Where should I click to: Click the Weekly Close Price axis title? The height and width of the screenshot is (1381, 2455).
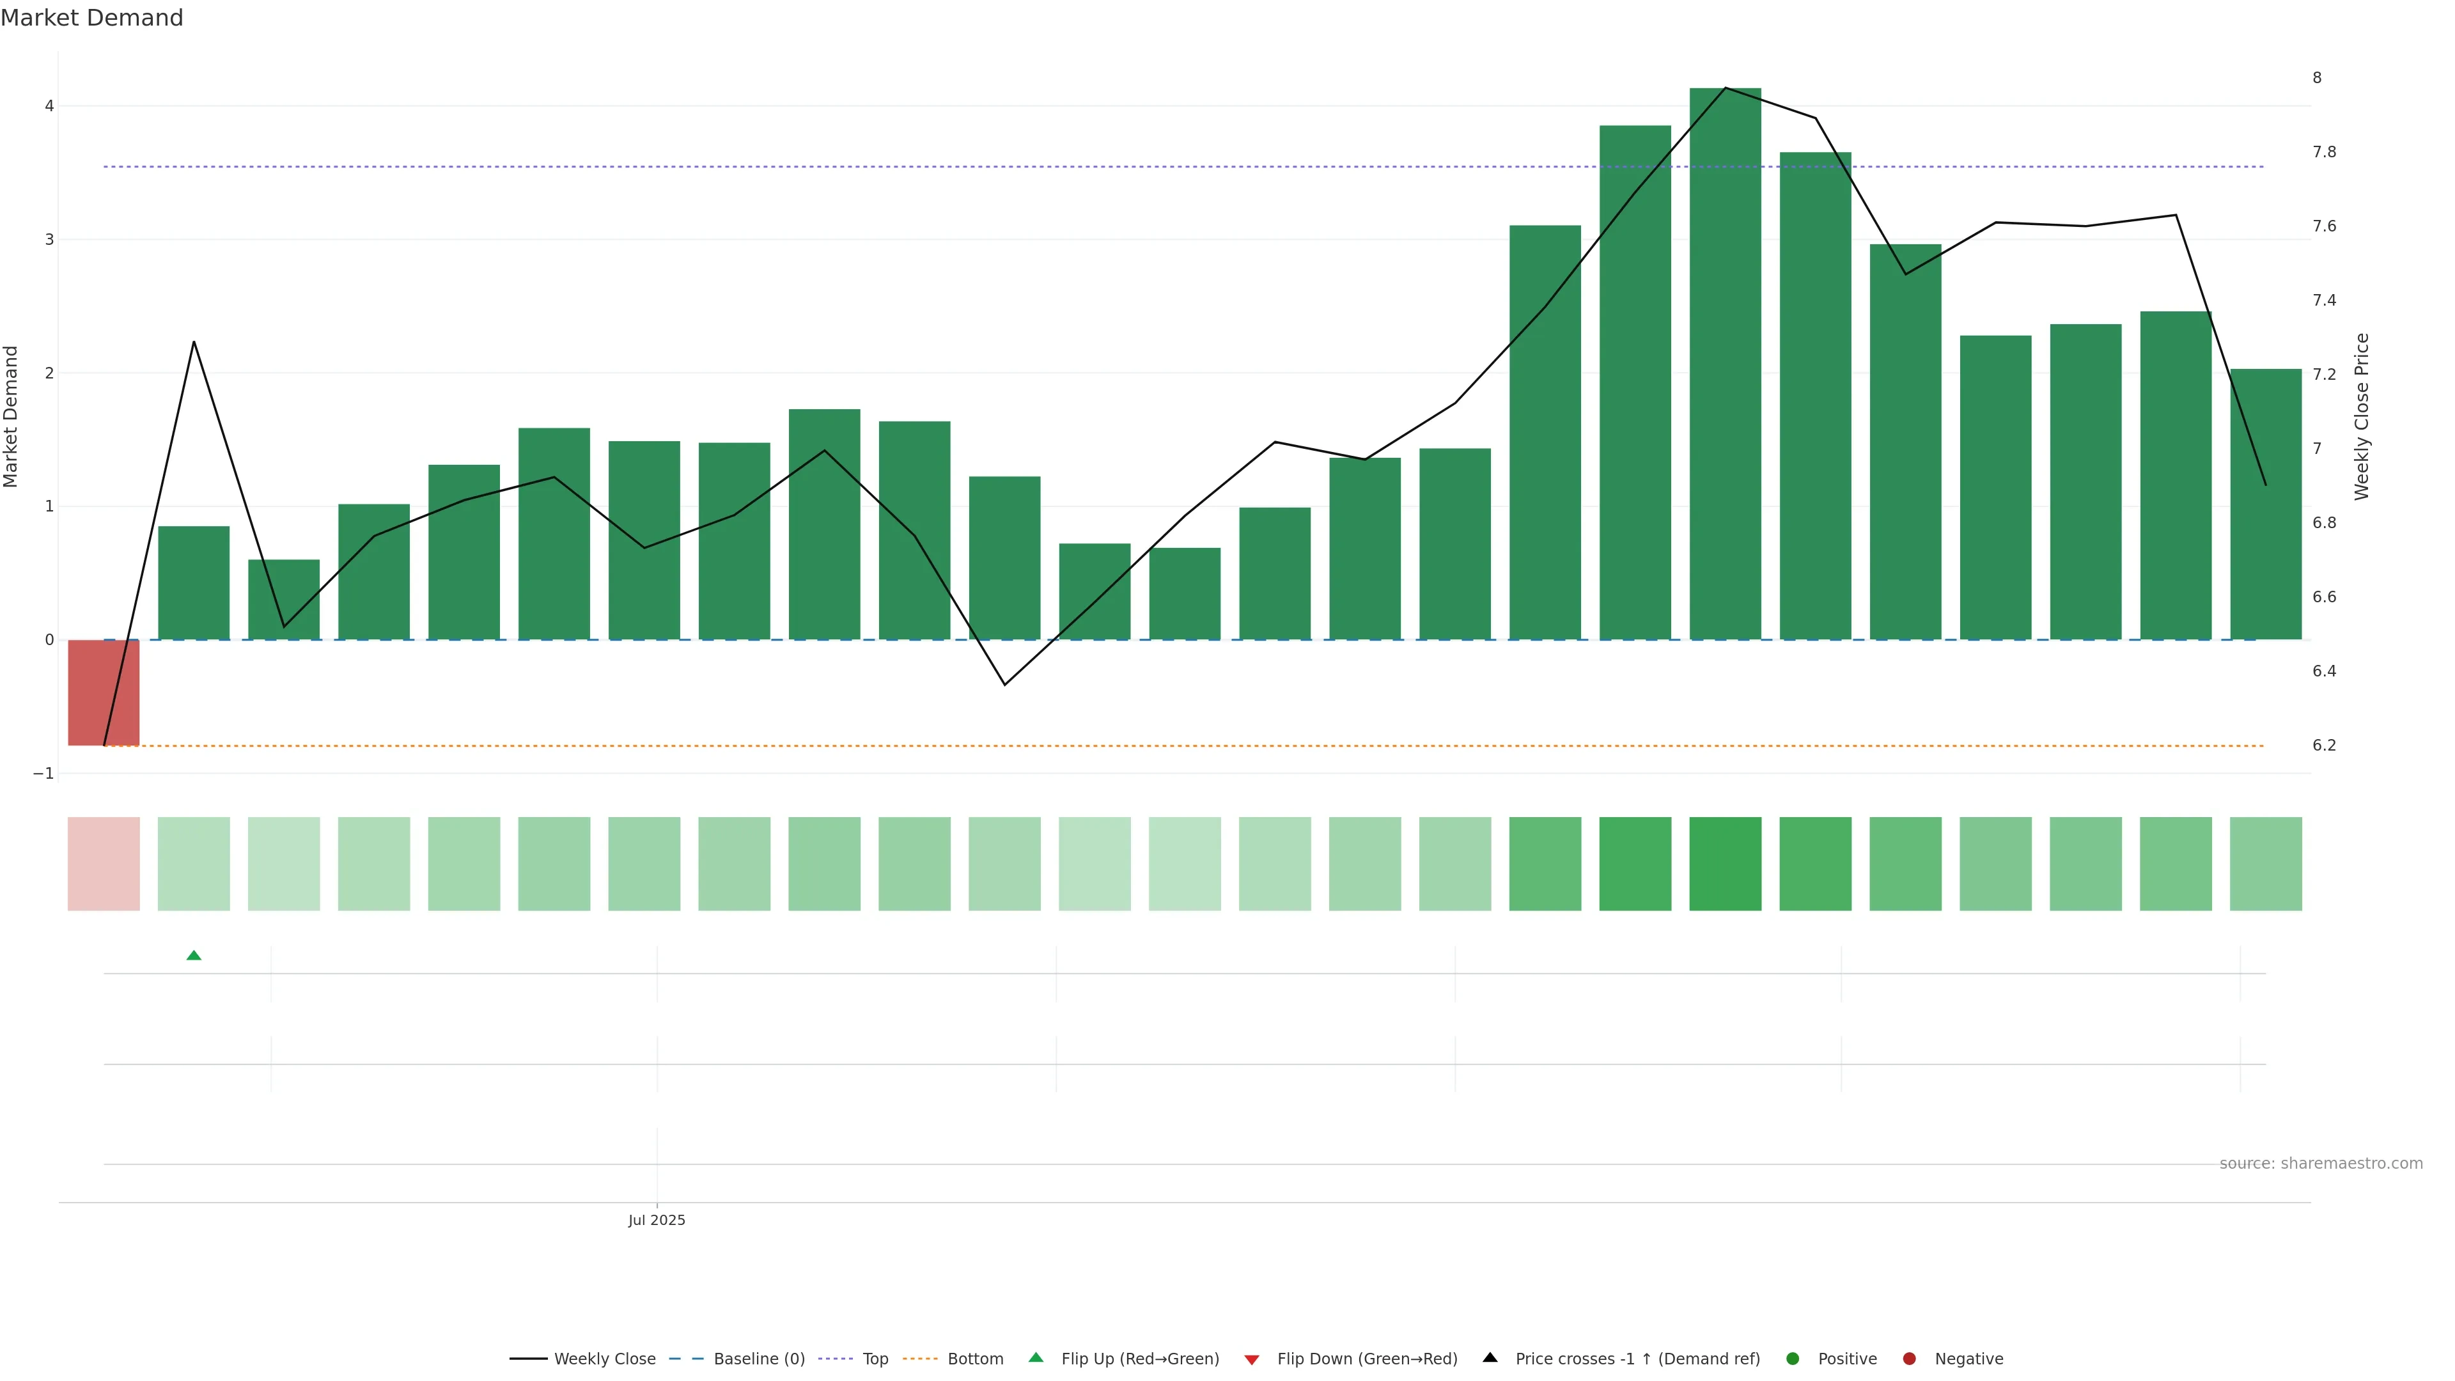[2362, 416]
